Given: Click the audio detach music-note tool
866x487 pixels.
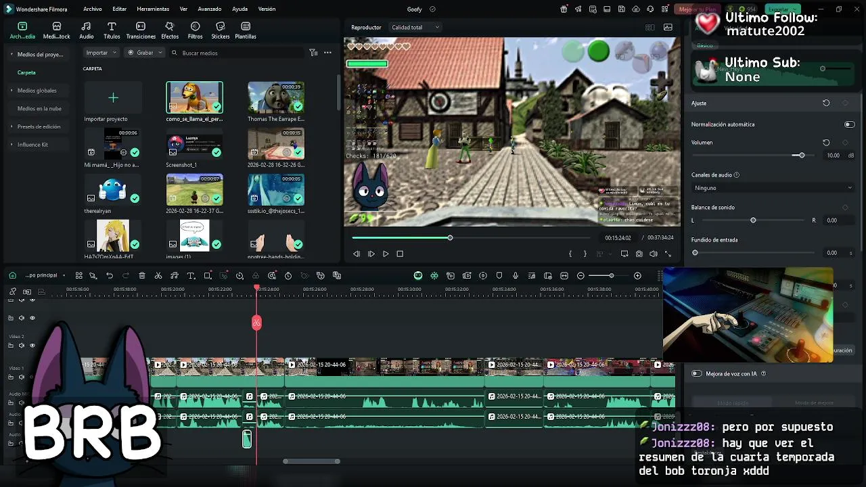Looking at the screenshot, I should coord(175,276).
